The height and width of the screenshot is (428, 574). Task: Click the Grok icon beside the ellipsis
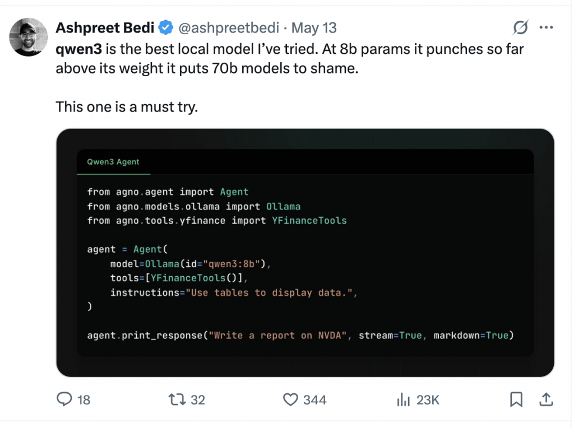521,27
